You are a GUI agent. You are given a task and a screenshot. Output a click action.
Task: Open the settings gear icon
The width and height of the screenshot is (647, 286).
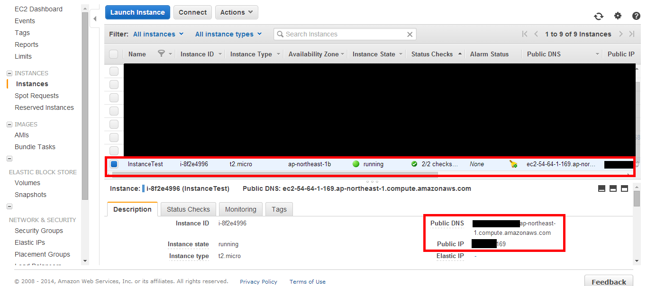[x=618, y=16]
